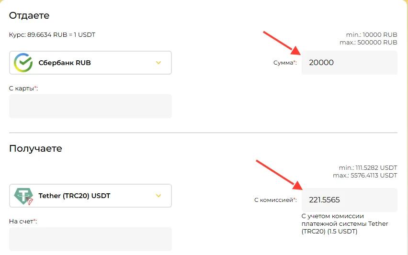
Task: Click into the empty На счет field
Action: [91, 239]
